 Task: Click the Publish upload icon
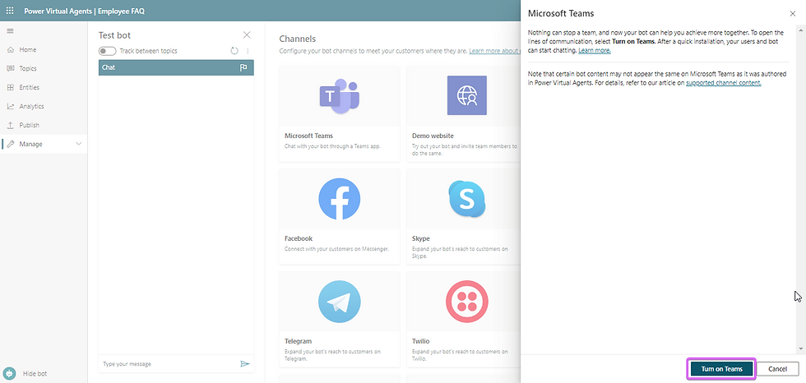pos(10,125)
